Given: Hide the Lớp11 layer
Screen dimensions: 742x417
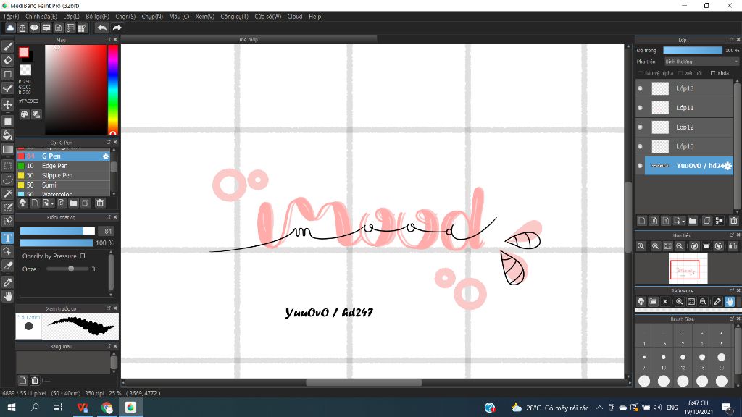Looking at the screenshot, I should pyautogui.click(x=640, y=108).
